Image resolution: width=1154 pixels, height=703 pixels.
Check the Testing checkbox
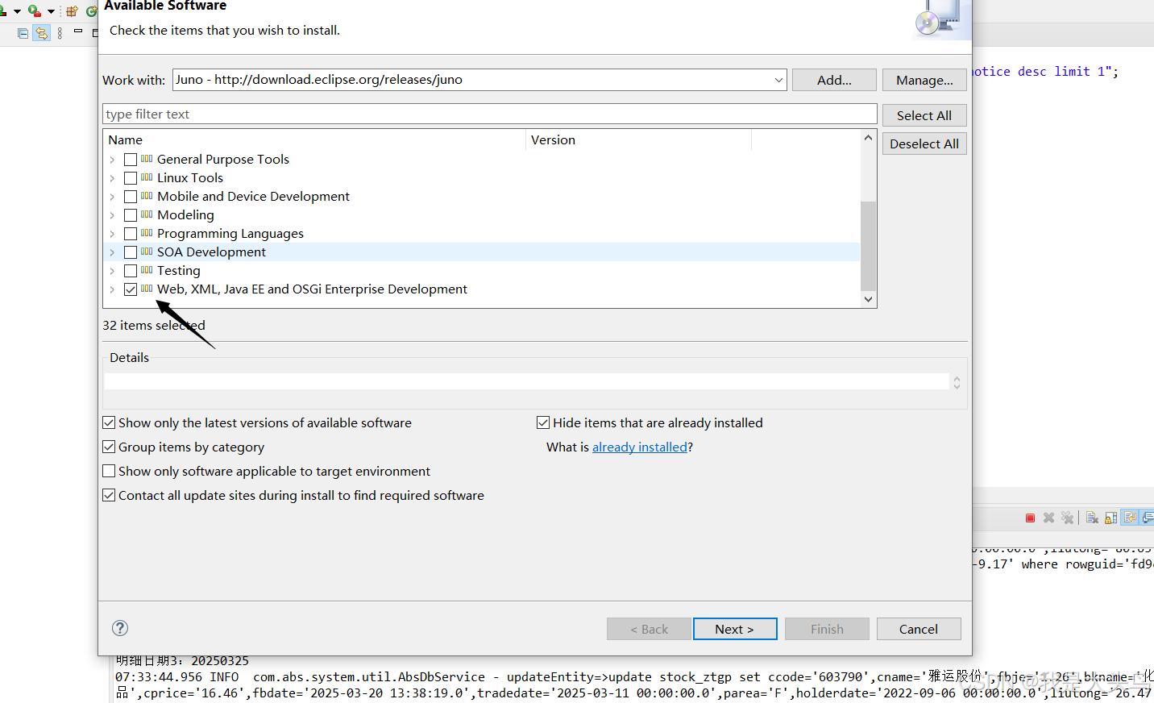(131, 271)
